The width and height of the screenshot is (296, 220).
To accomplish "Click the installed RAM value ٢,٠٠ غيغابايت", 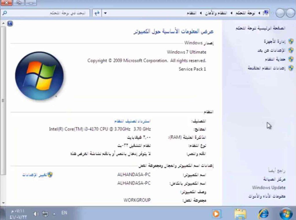I will (x=139, y=137).
